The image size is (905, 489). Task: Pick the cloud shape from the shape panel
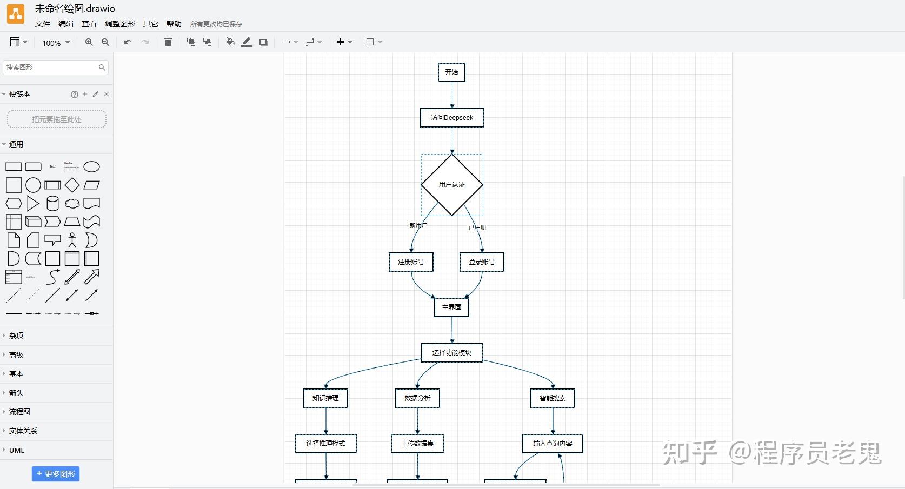pyautogui.click(x=72, y=204)
